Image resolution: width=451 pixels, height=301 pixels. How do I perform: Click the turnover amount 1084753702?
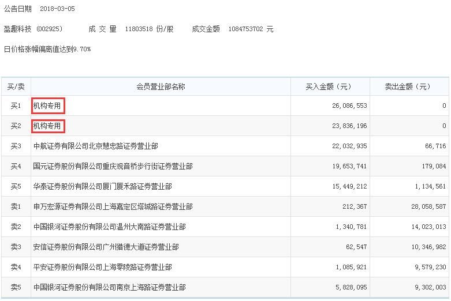click(x=245, y=29)
